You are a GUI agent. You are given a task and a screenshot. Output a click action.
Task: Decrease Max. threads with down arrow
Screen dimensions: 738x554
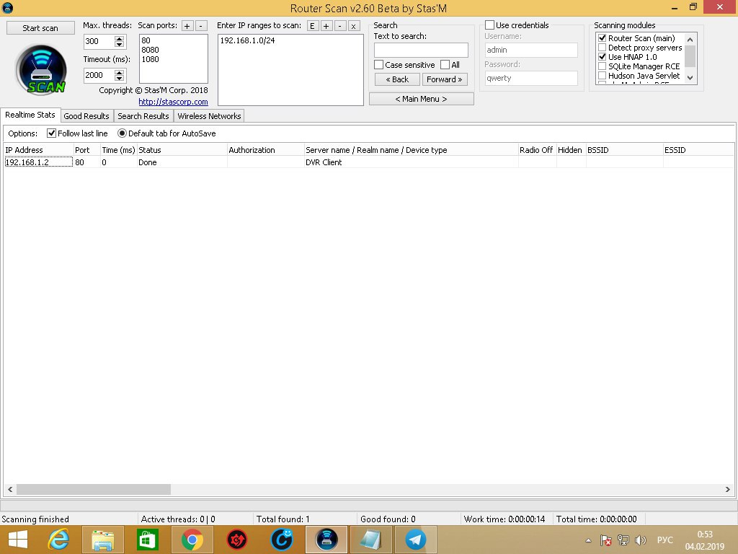click(x=120, y=44)
